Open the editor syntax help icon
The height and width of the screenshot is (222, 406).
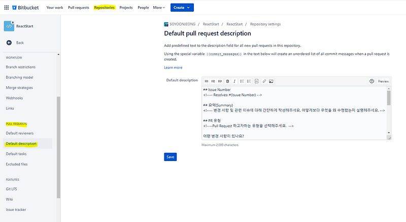372,81
